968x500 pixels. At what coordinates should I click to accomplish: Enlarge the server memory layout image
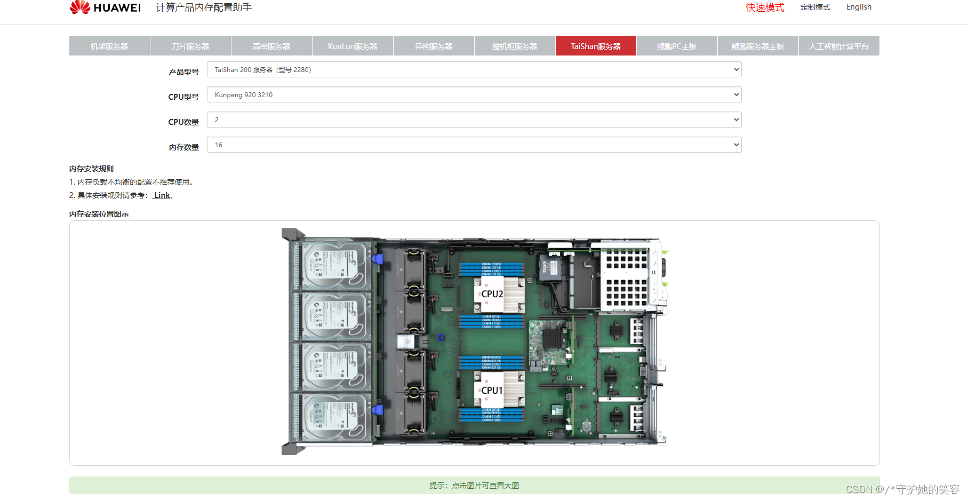[x=474, y=342]
